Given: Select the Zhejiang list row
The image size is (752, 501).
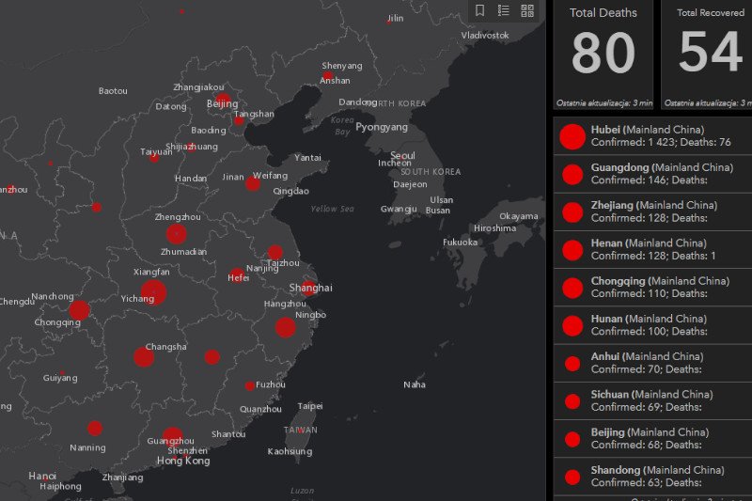Looking at the screenshot, I should pyautogui.click(x=651, y=211).
